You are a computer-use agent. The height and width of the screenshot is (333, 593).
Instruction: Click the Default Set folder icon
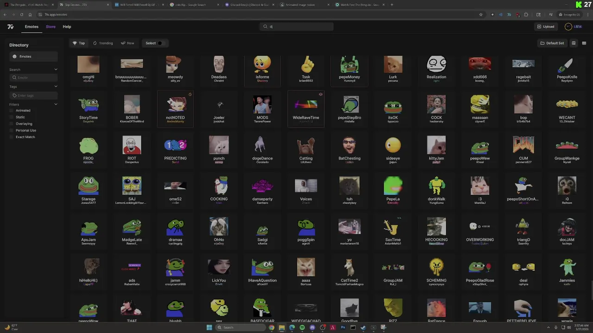pos(543,43)
